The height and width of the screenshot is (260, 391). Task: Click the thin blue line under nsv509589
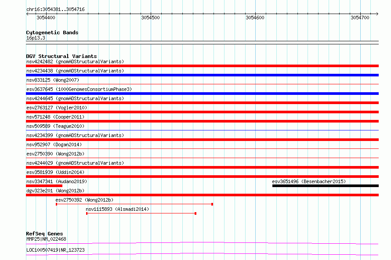coord(202,130)
